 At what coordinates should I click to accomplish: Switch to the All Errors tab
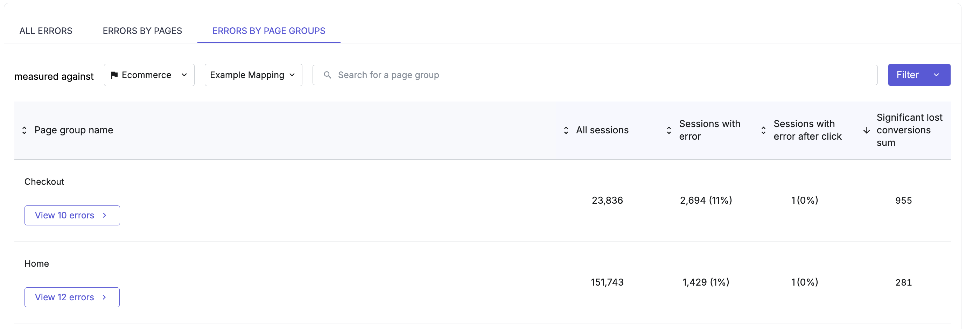46,31
